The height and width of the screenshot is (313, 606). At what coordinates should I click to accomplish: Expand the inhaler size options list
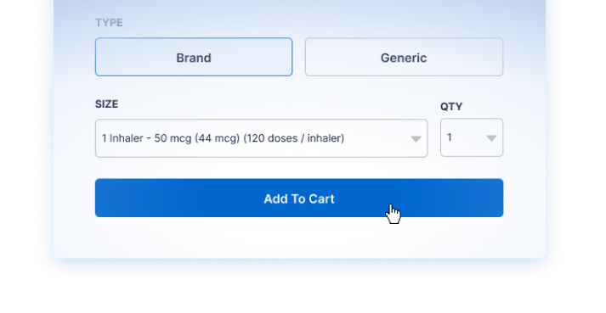coord(261,138)
